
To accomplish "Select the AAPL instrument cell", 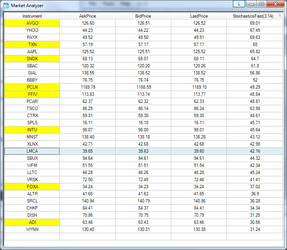I will point(32,52).
